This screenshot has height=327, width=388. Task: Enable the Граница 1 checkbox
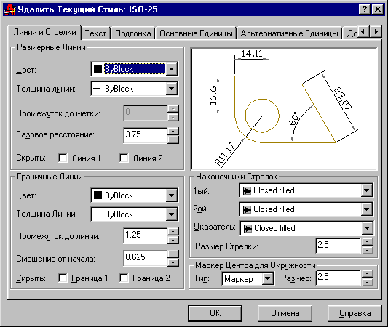tap(63, 278)
